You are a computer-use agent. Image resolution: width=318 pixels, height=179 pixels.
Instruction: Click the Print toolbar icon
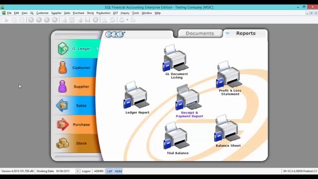pyautogui.click(x=122, y=20)
